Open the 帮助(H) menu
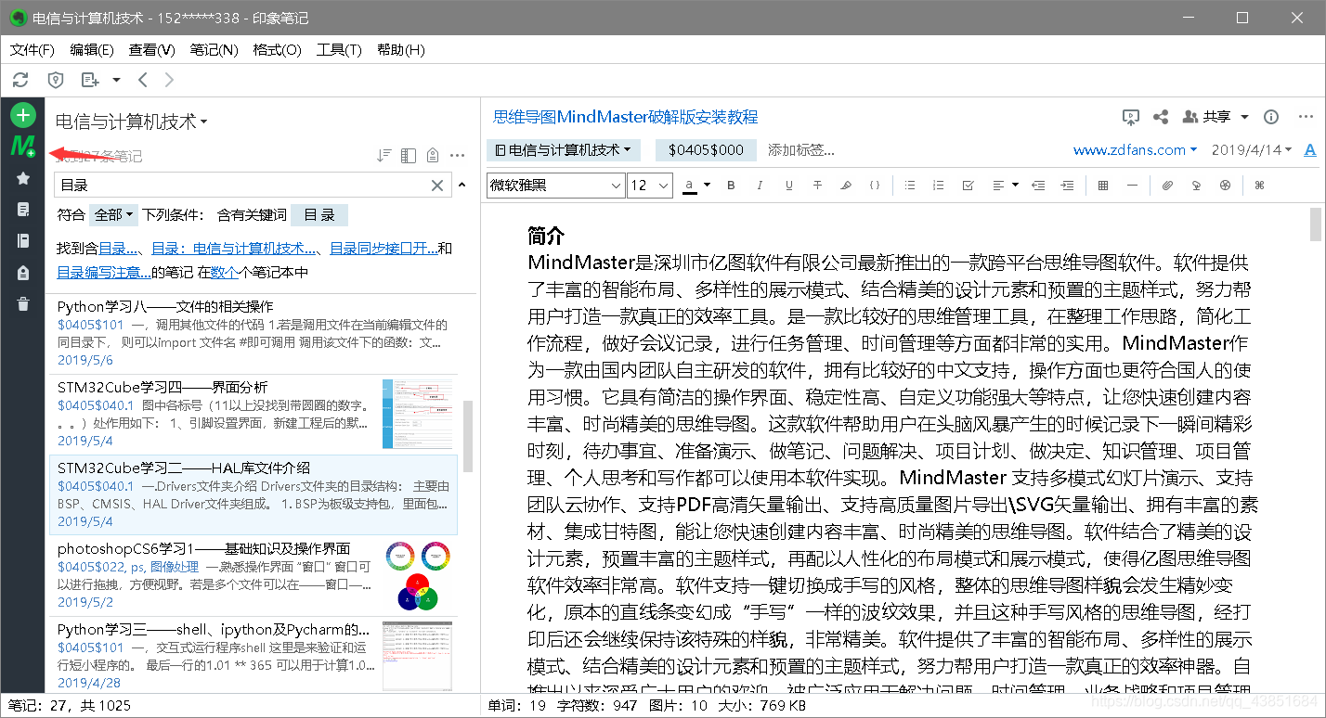Screen dimensions: 1326x718 (x=400, y=49)
